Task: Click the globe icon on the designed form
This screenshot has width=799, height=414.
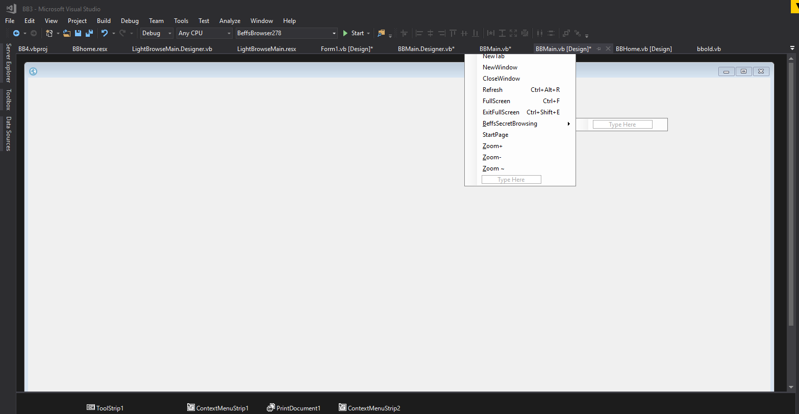Action: [33, 71]
